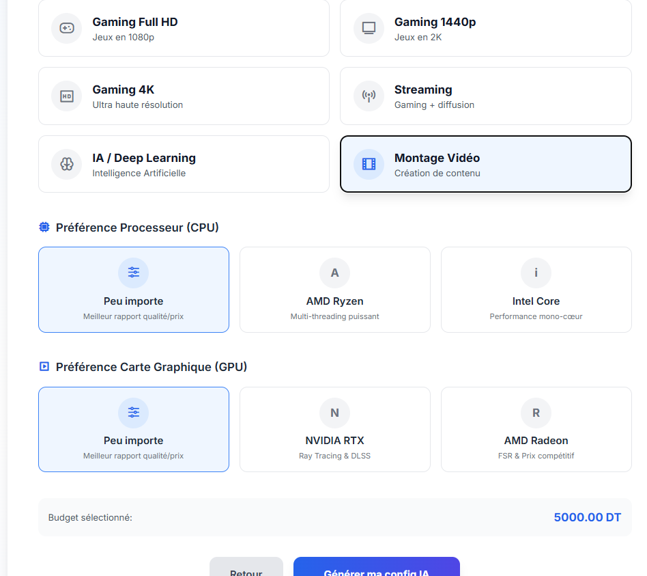Click the 'A' badge icon for AMD Ryzen
This screenshot has height=576, width=647.
click(334, 273)
